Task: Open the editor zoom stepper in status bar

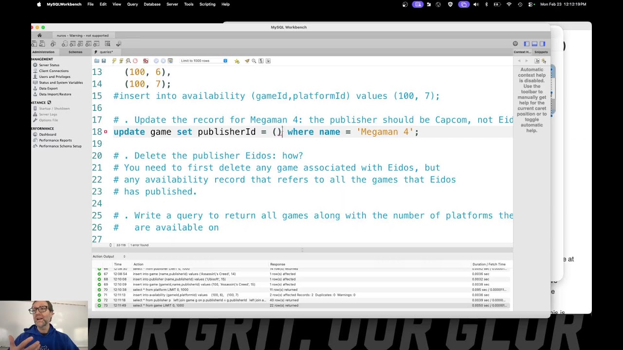Action: [x=110, y=245]
